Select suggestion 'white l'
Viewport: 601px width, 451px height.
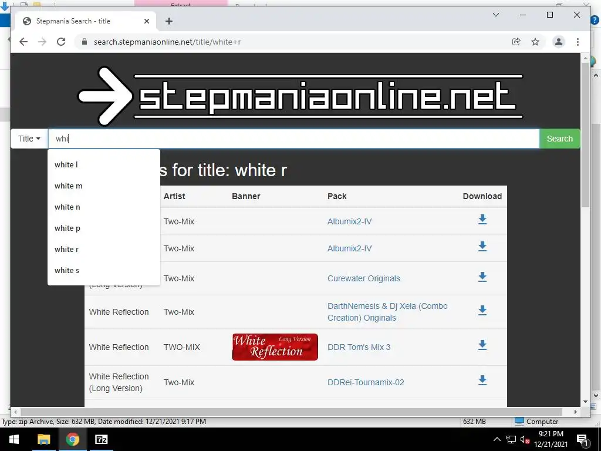tap(103, 164)
